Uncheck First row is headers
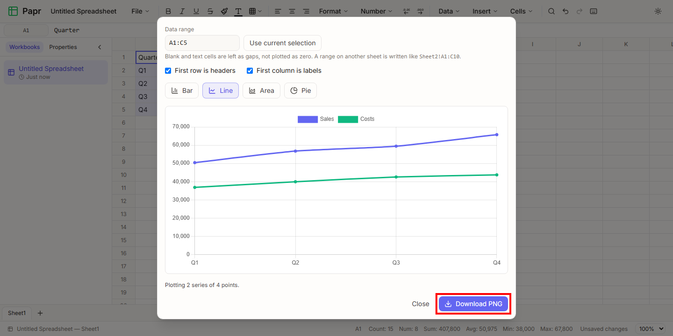The height and width of the screenshot is (336, 673). click(168, 71)
